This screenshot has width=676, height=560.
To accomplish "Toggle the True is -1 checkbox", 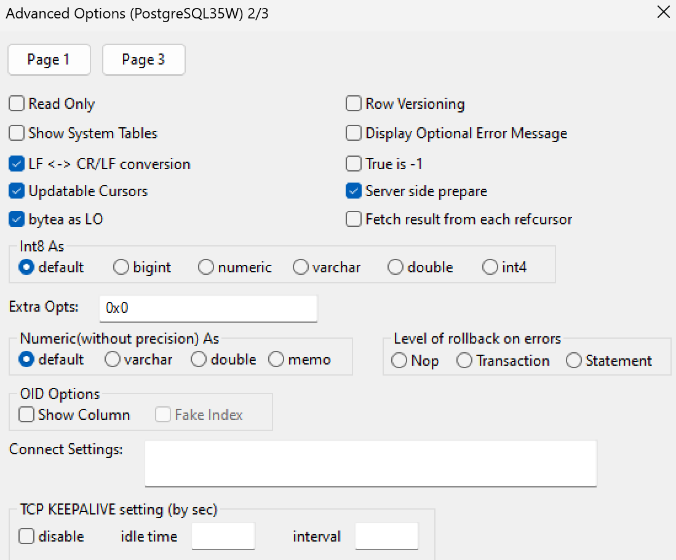I will 354,164.
